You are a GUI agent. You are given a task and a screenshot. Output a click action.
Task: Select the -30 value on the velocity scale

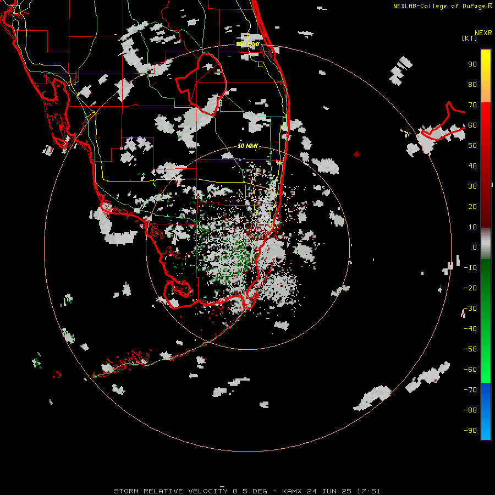470,309
